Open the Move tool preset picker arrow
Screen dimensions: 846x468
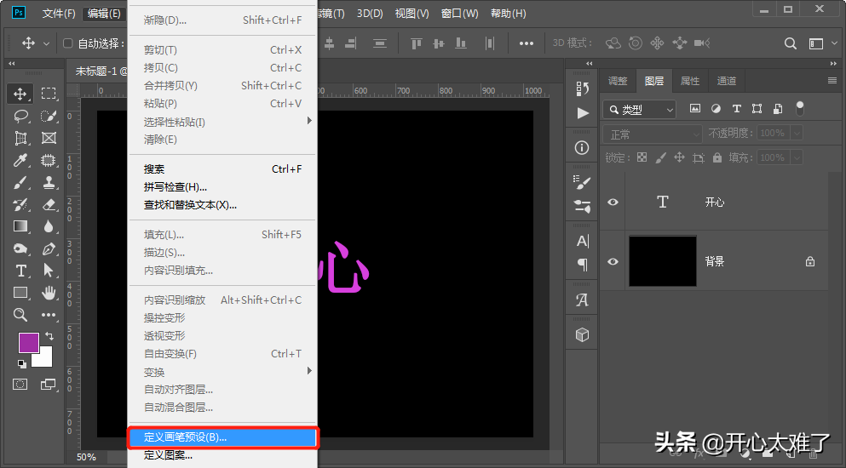pos(46,43)
